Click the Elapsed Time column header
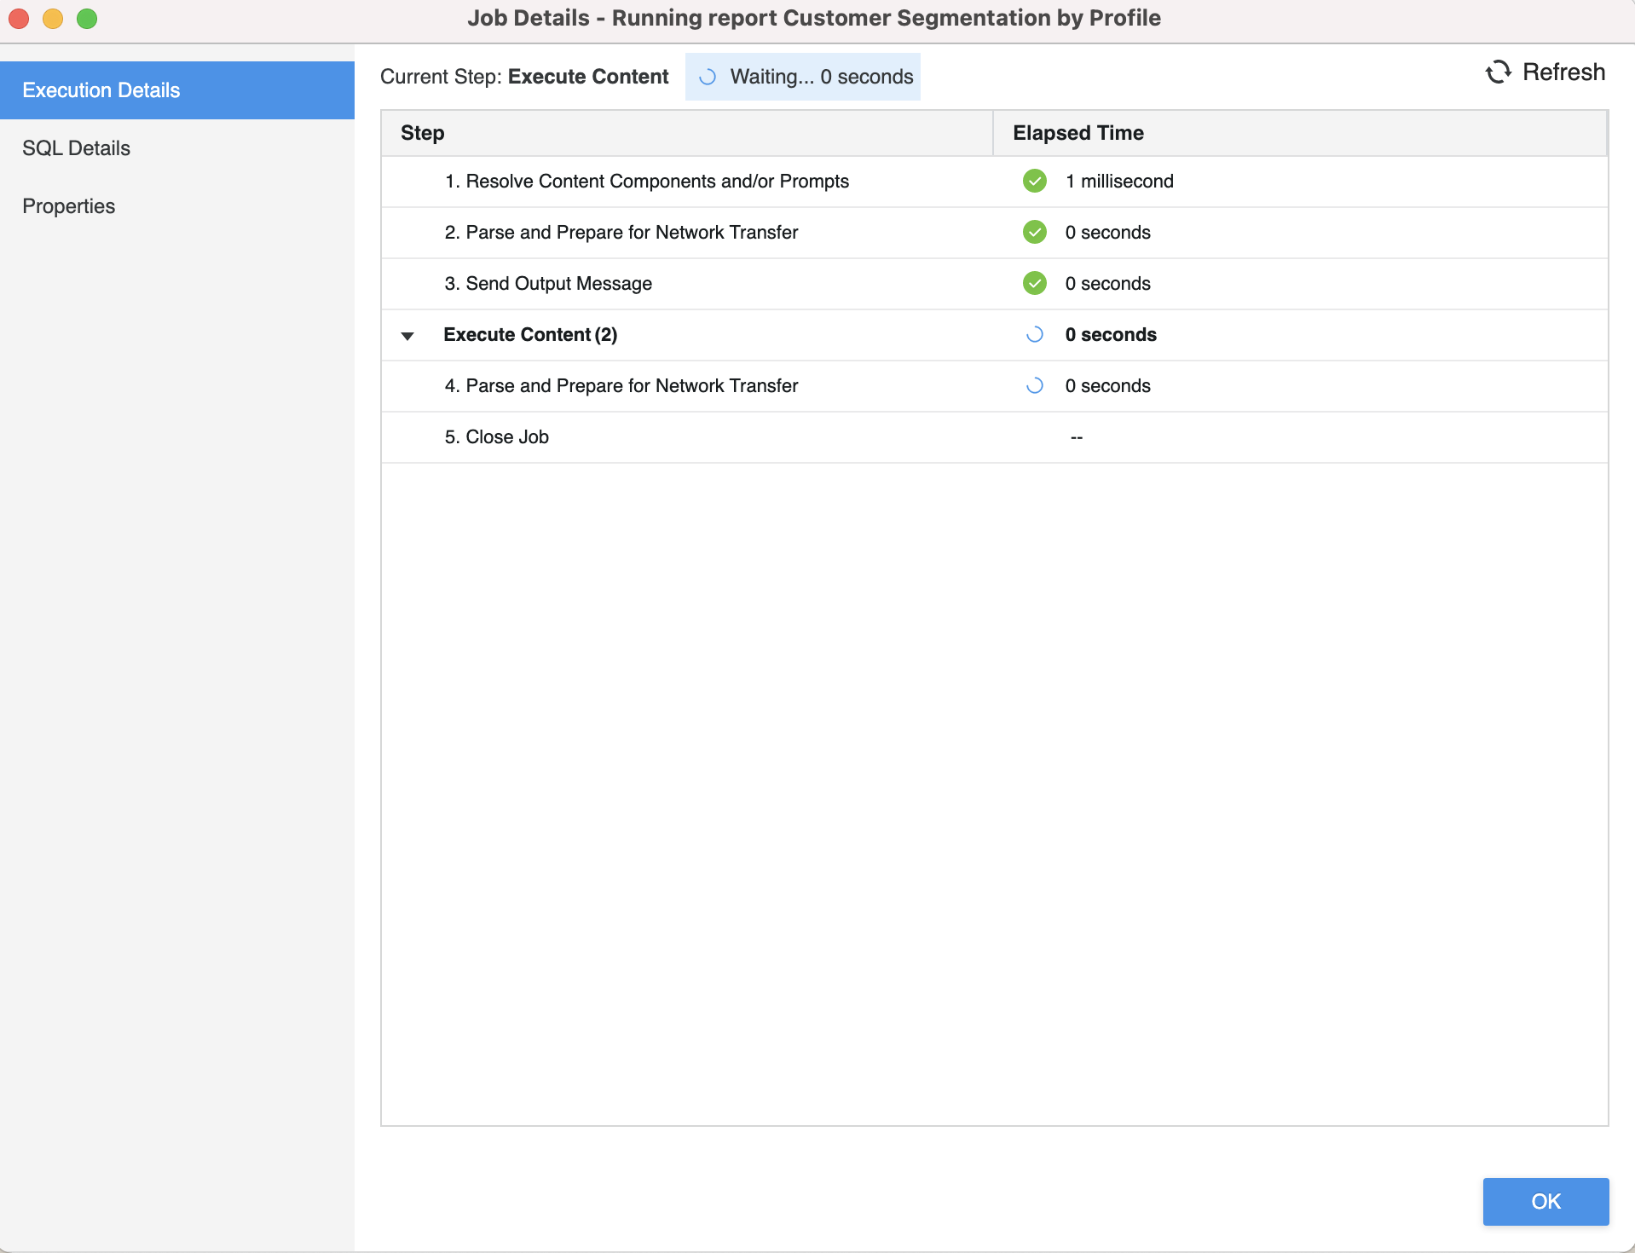The image size is (1635, 1253). 1077,133
